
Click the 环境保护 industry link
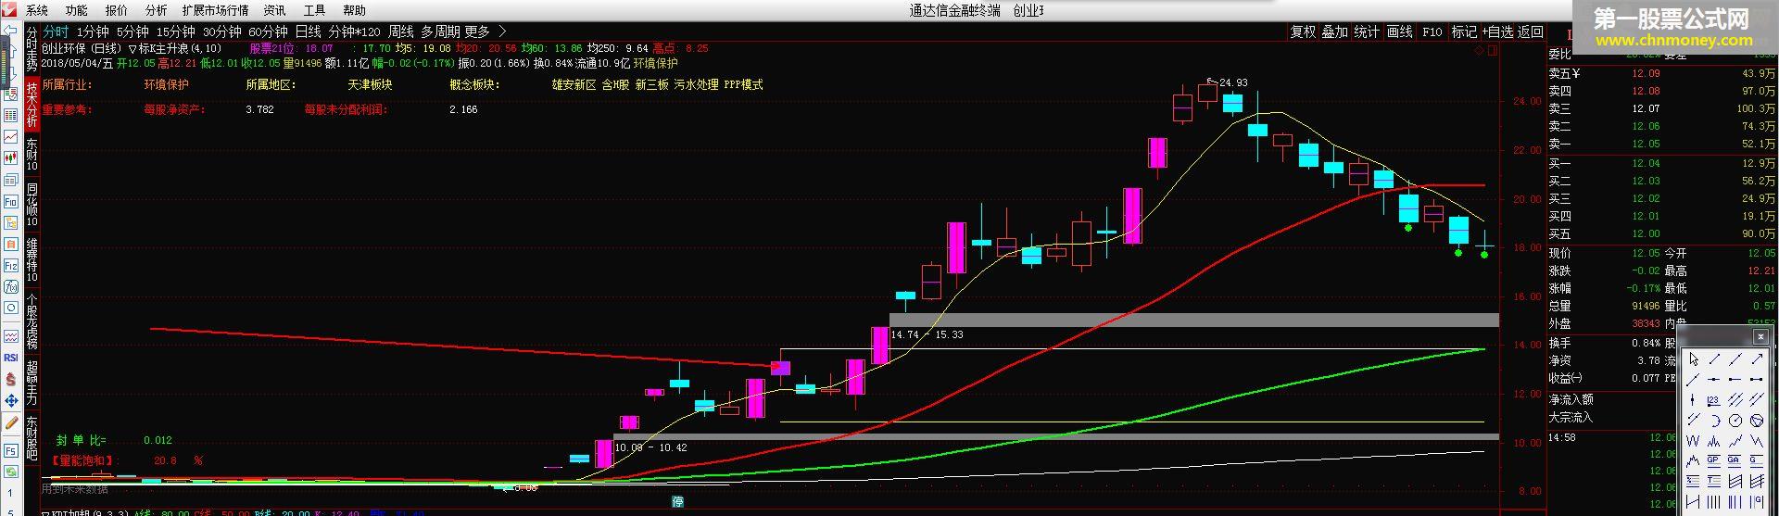166,84
